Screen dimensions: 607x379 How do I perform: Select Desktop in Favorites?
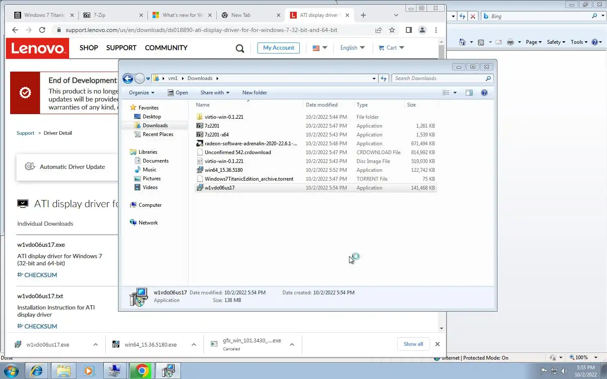[152, 117]
